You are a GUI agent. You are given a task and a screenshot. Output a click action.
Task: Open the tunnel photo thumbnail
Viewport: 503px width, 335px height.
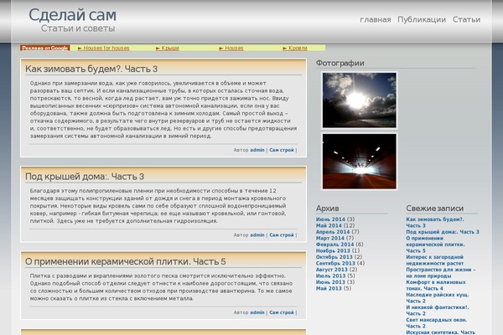click(x=360, y=162)
